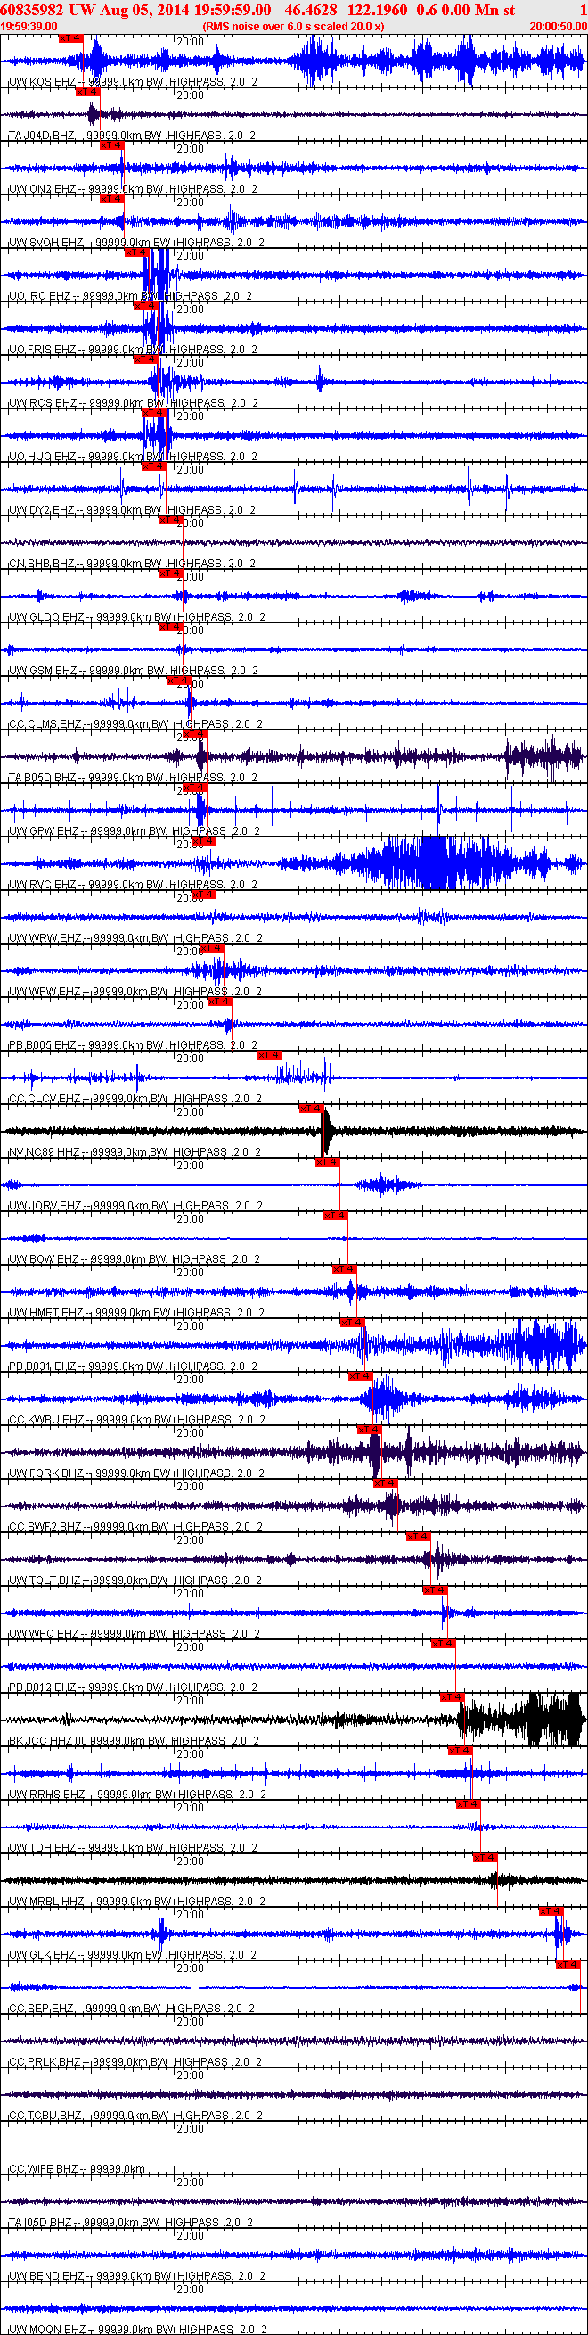Select the pick flag on the PB B012 trace
588x2335 pixels.
pos(443,1644)
